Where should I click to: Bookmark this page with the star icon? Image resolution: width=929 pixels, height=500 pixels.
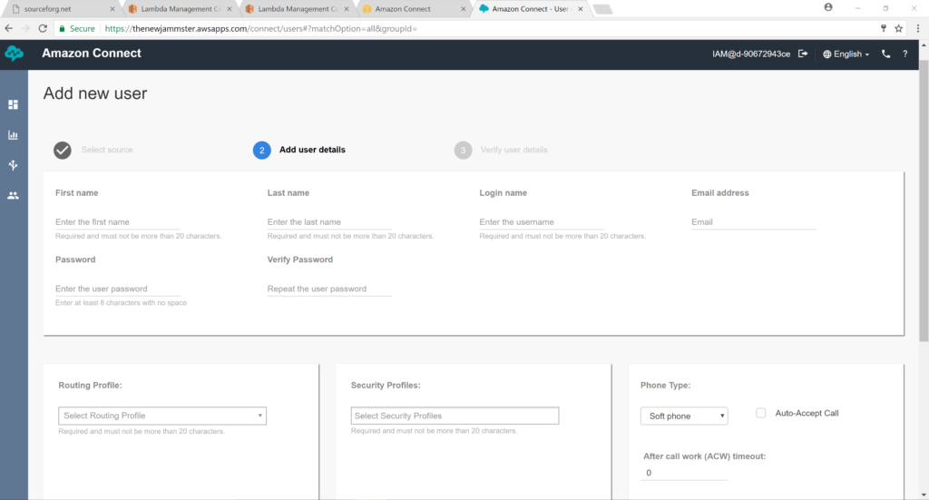coord(899,28)
